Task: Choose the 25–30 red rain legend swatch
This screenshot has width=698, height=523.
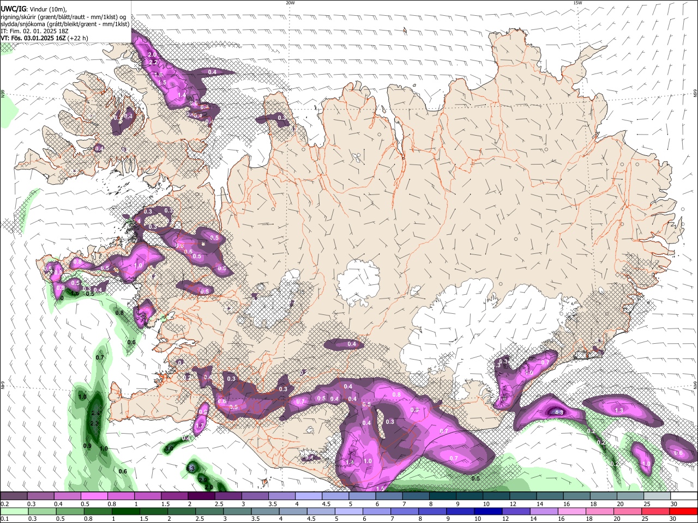Action: (x=655, y=511)
